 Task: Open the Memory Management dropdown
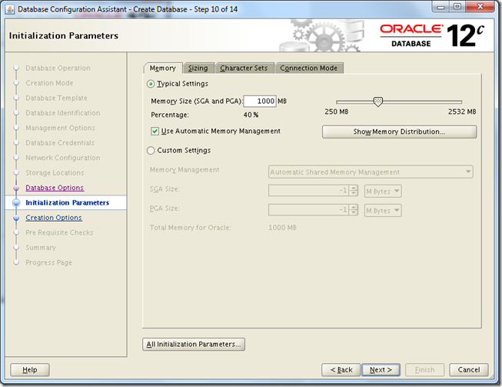[370, 172]
